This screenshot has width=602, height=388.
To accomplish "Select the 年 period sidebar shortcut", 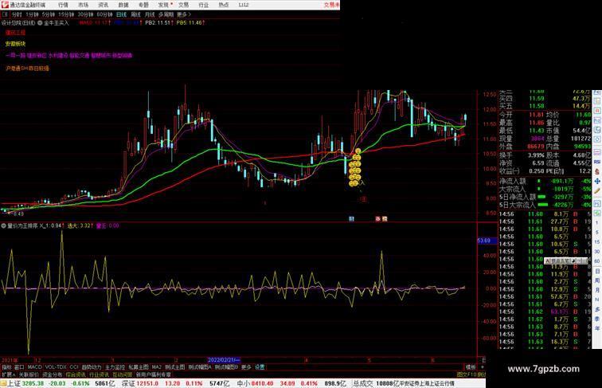I will [597, 328].
